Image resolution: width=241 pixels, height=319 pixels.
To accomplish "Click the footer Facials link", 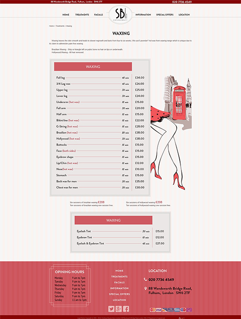I will point(119,283).
